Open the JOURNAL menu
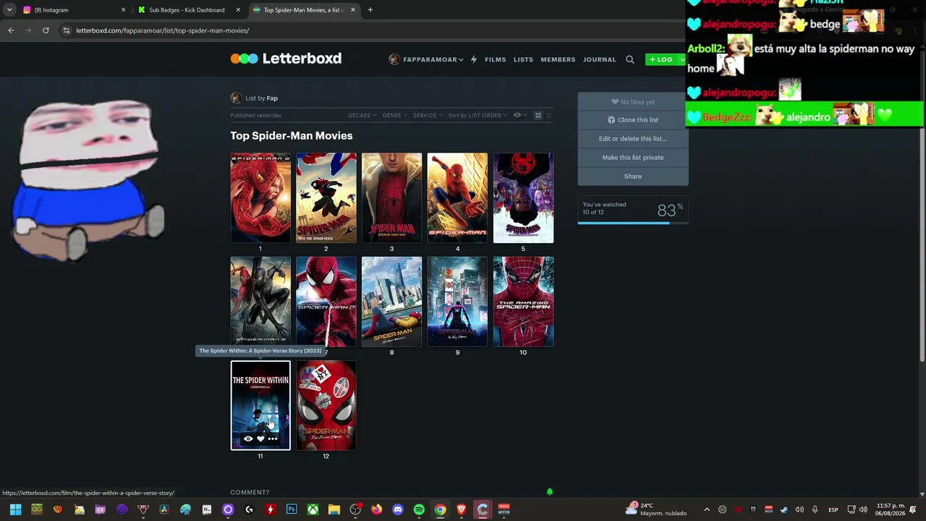This screenshot has height=521, width=926. point(600,59)
